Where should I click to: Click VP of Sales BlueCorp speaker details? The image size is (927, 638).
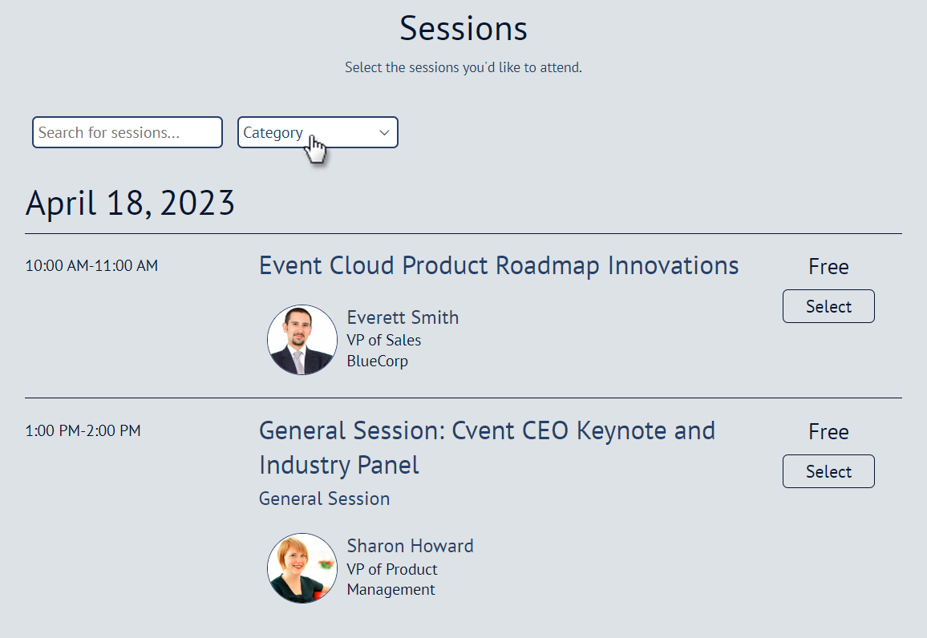tap(385, 350)
